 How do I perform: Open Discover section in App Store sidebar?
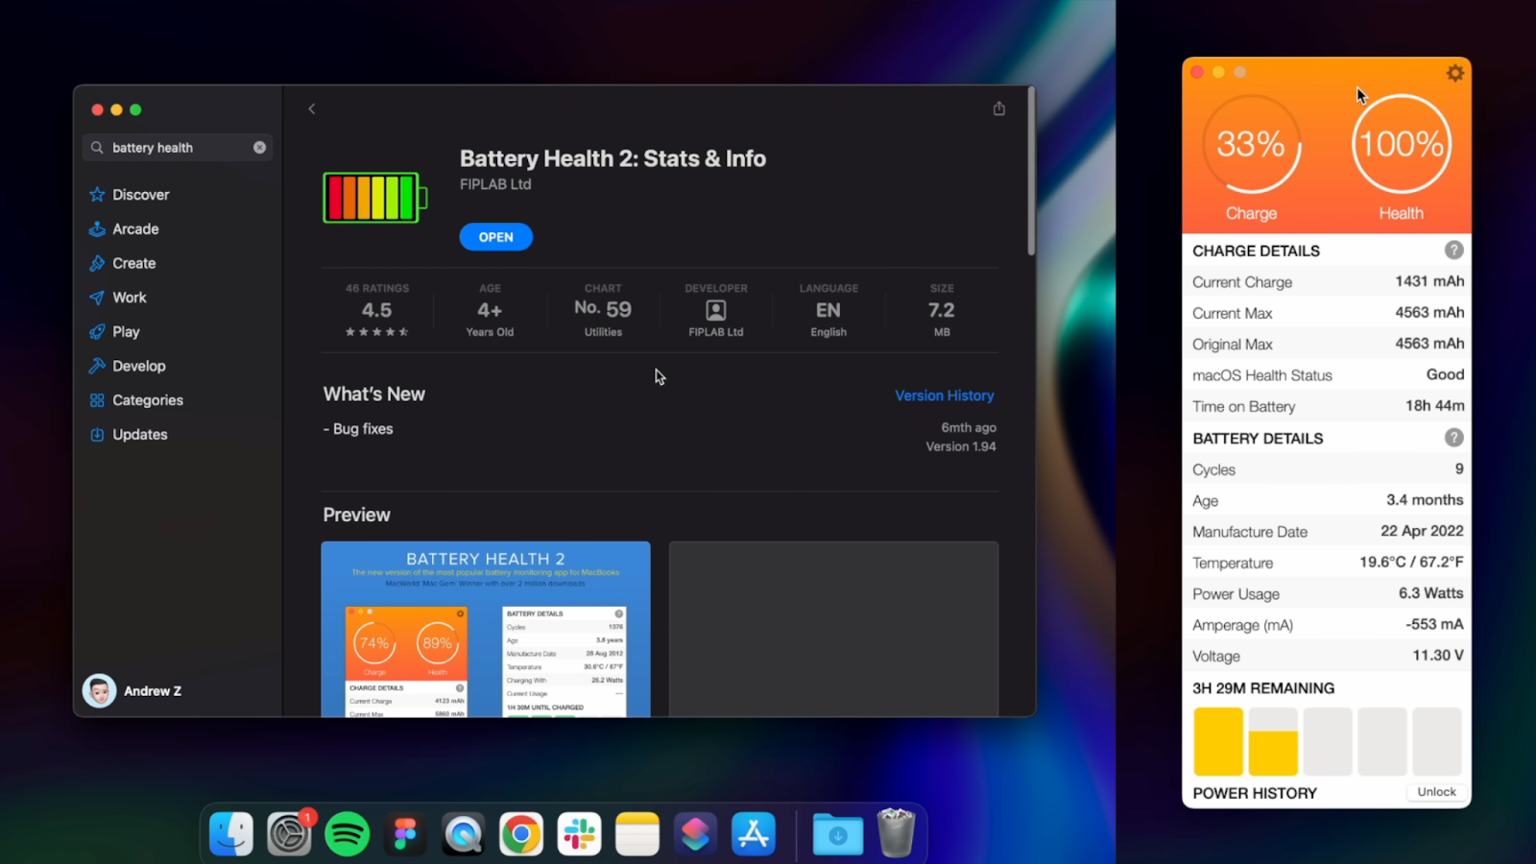[x=141, y=195]
